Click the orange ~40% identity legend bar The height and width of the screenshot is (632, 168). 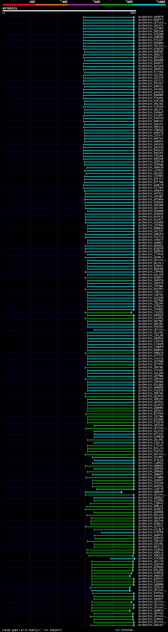pos(51,5)
